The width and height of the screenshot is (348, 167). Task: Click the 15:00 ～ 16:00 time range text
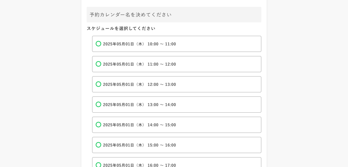pyautogui.click(x=162, y=145)
